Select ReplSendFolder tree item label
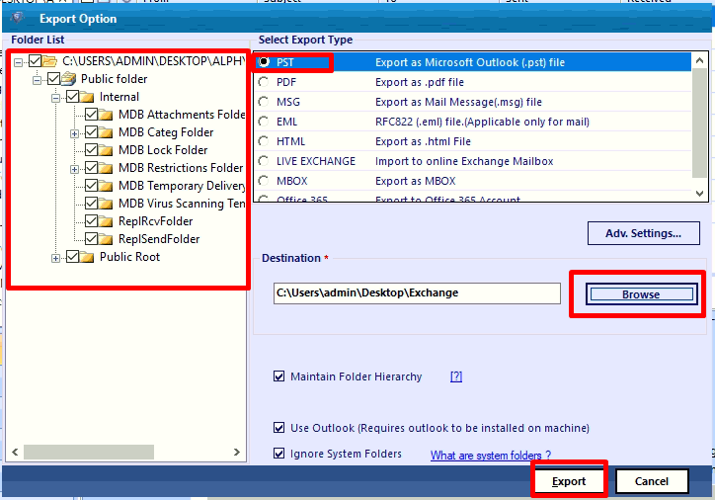This screenshot has width=715, height=500. [159, 239]
